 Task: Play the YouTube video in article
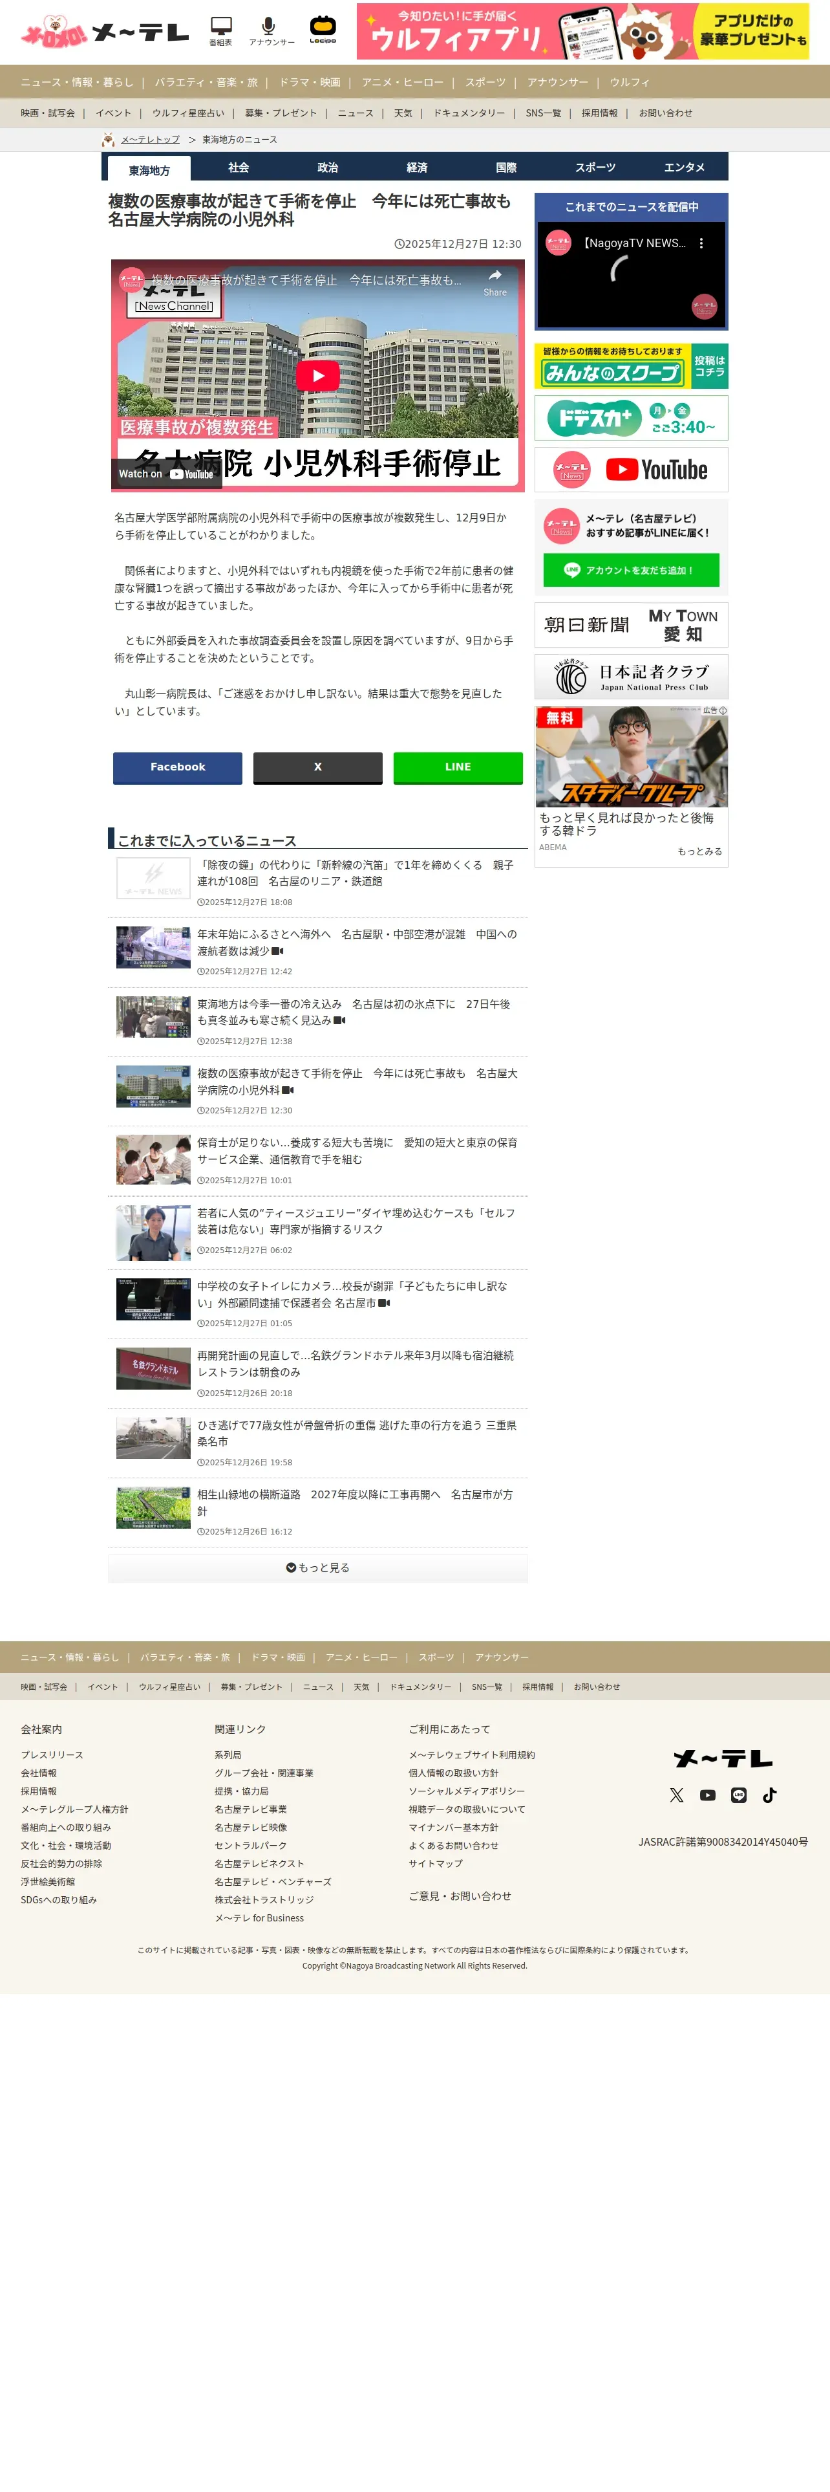(x=318, y=375)
